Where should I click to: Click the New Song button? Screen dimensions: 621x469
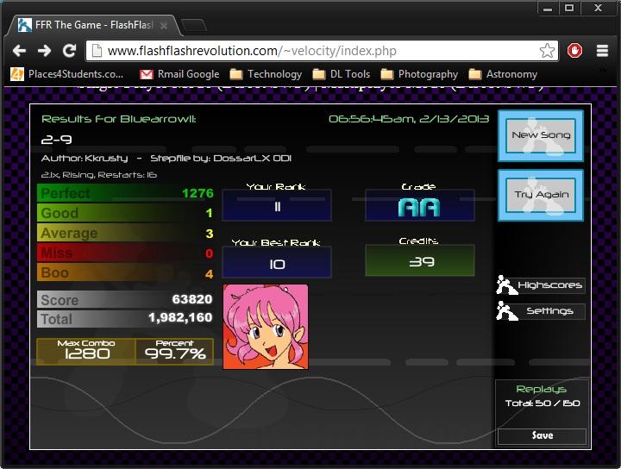(x=541, y=135)
